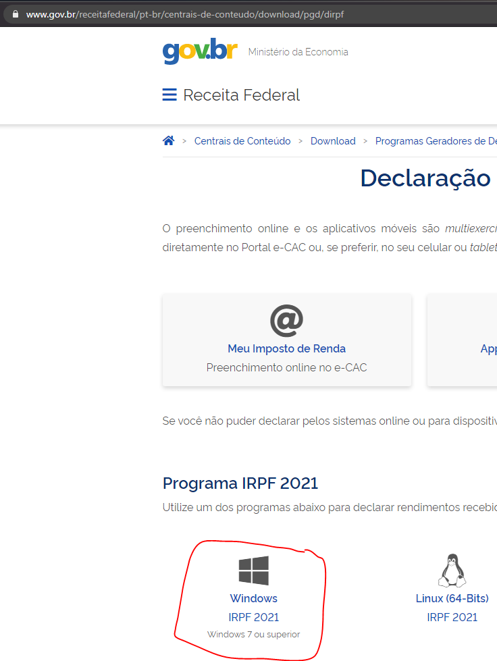Open the Centrais de Conteúdo breadcrumb
This screenshot has width=497, height=661.
(242, 141)
